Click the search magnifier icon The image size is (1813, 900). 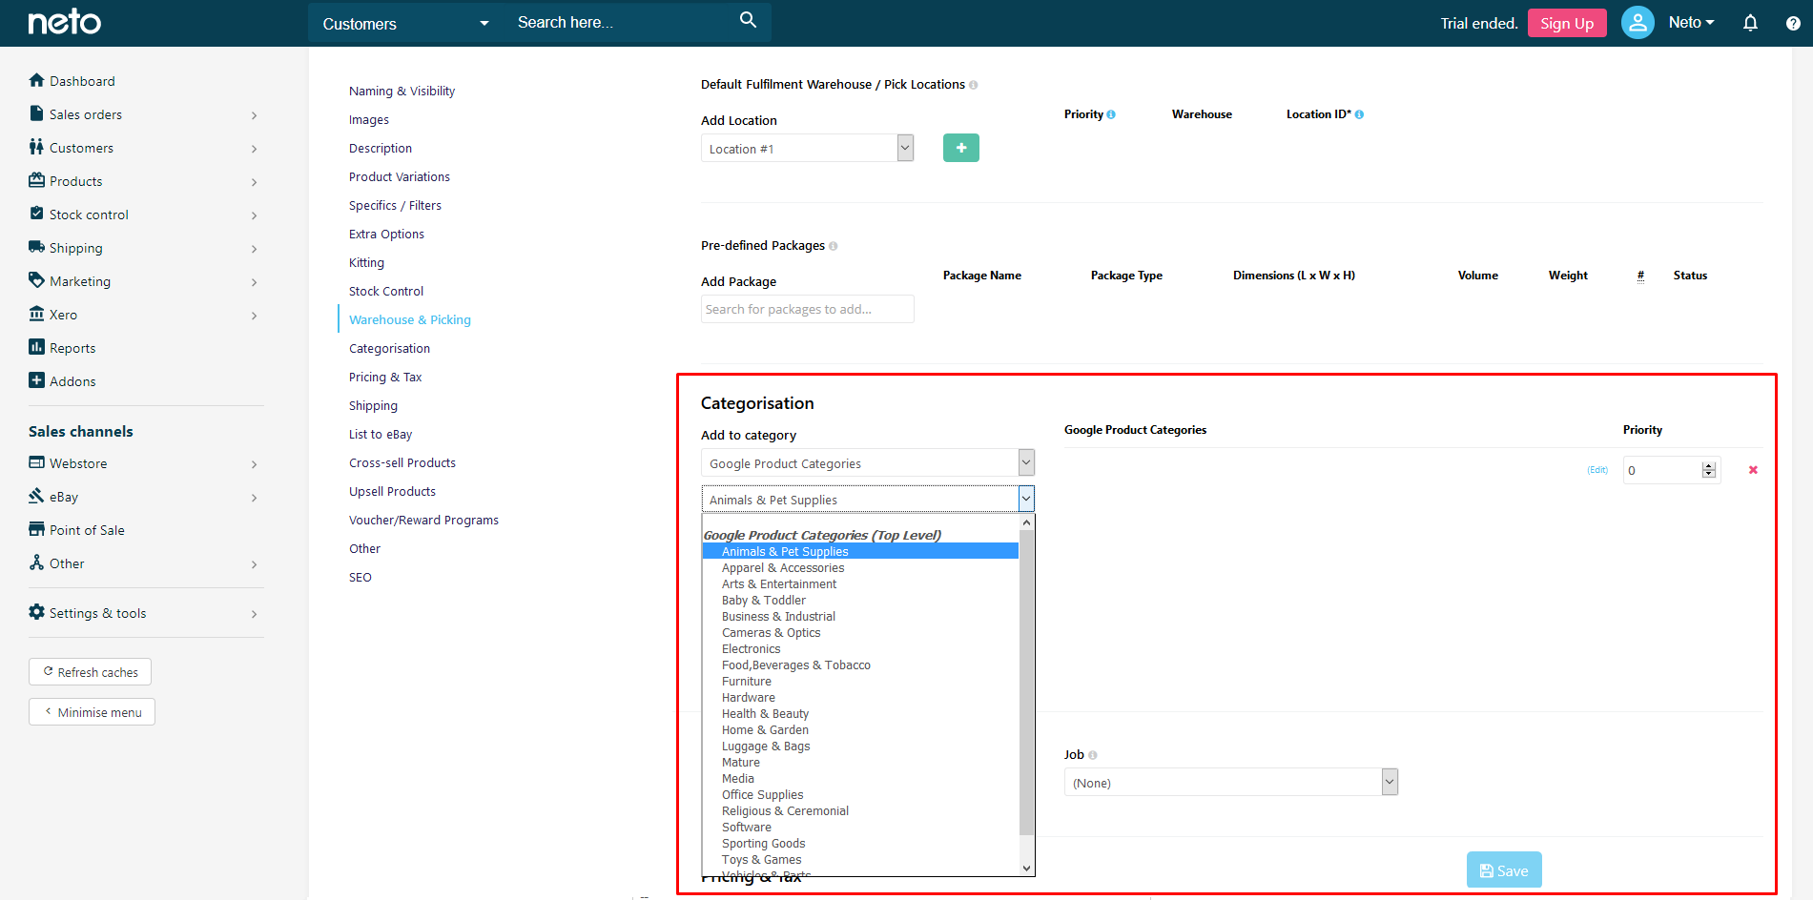pos(748,20)
